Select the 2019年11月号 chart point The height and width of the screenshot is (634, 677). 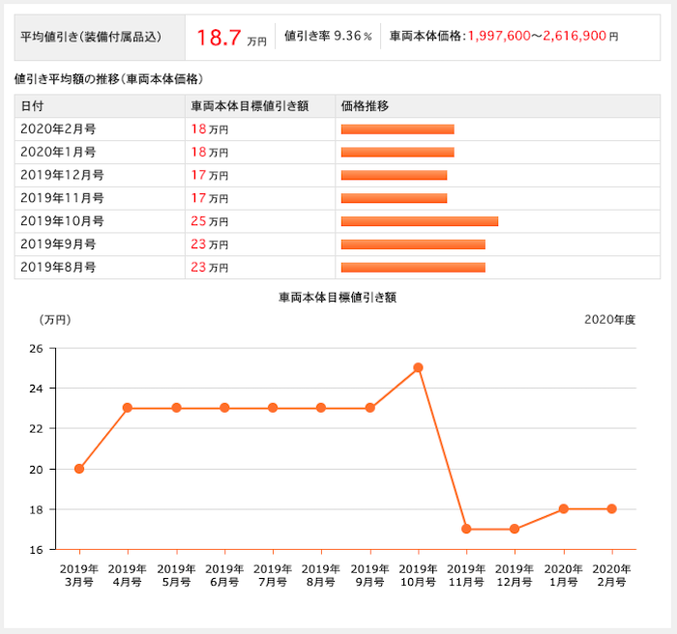pos(466,529)
